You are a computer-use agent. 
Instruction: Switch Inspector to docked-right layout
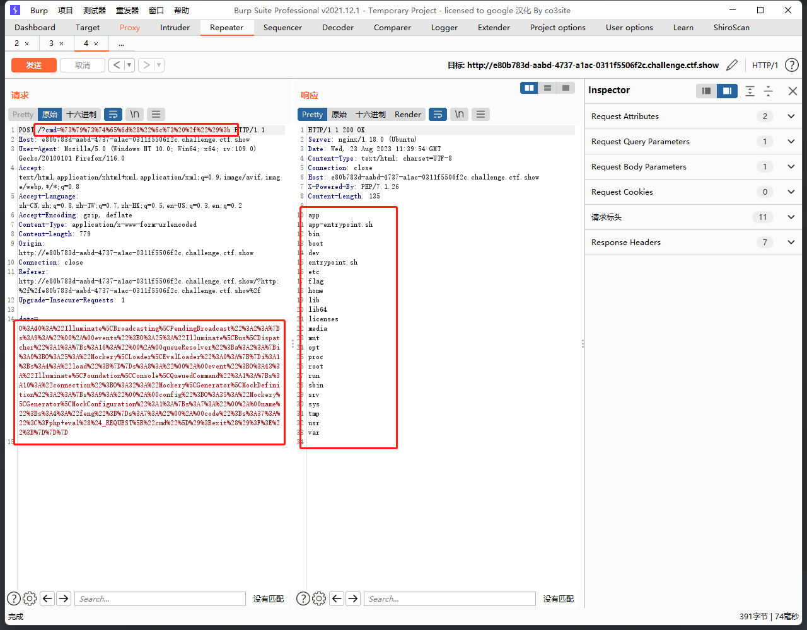click(x=727, y=91)
